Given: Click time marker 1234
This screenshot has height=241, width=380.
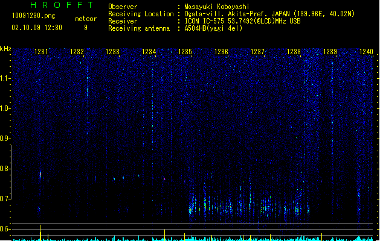Looking at the screenshot, I should click(x=149, y=52).
